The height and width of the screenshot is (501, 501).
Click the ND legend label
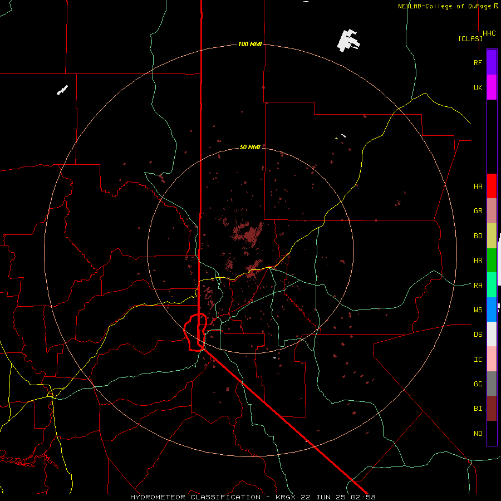coord(478,434)
